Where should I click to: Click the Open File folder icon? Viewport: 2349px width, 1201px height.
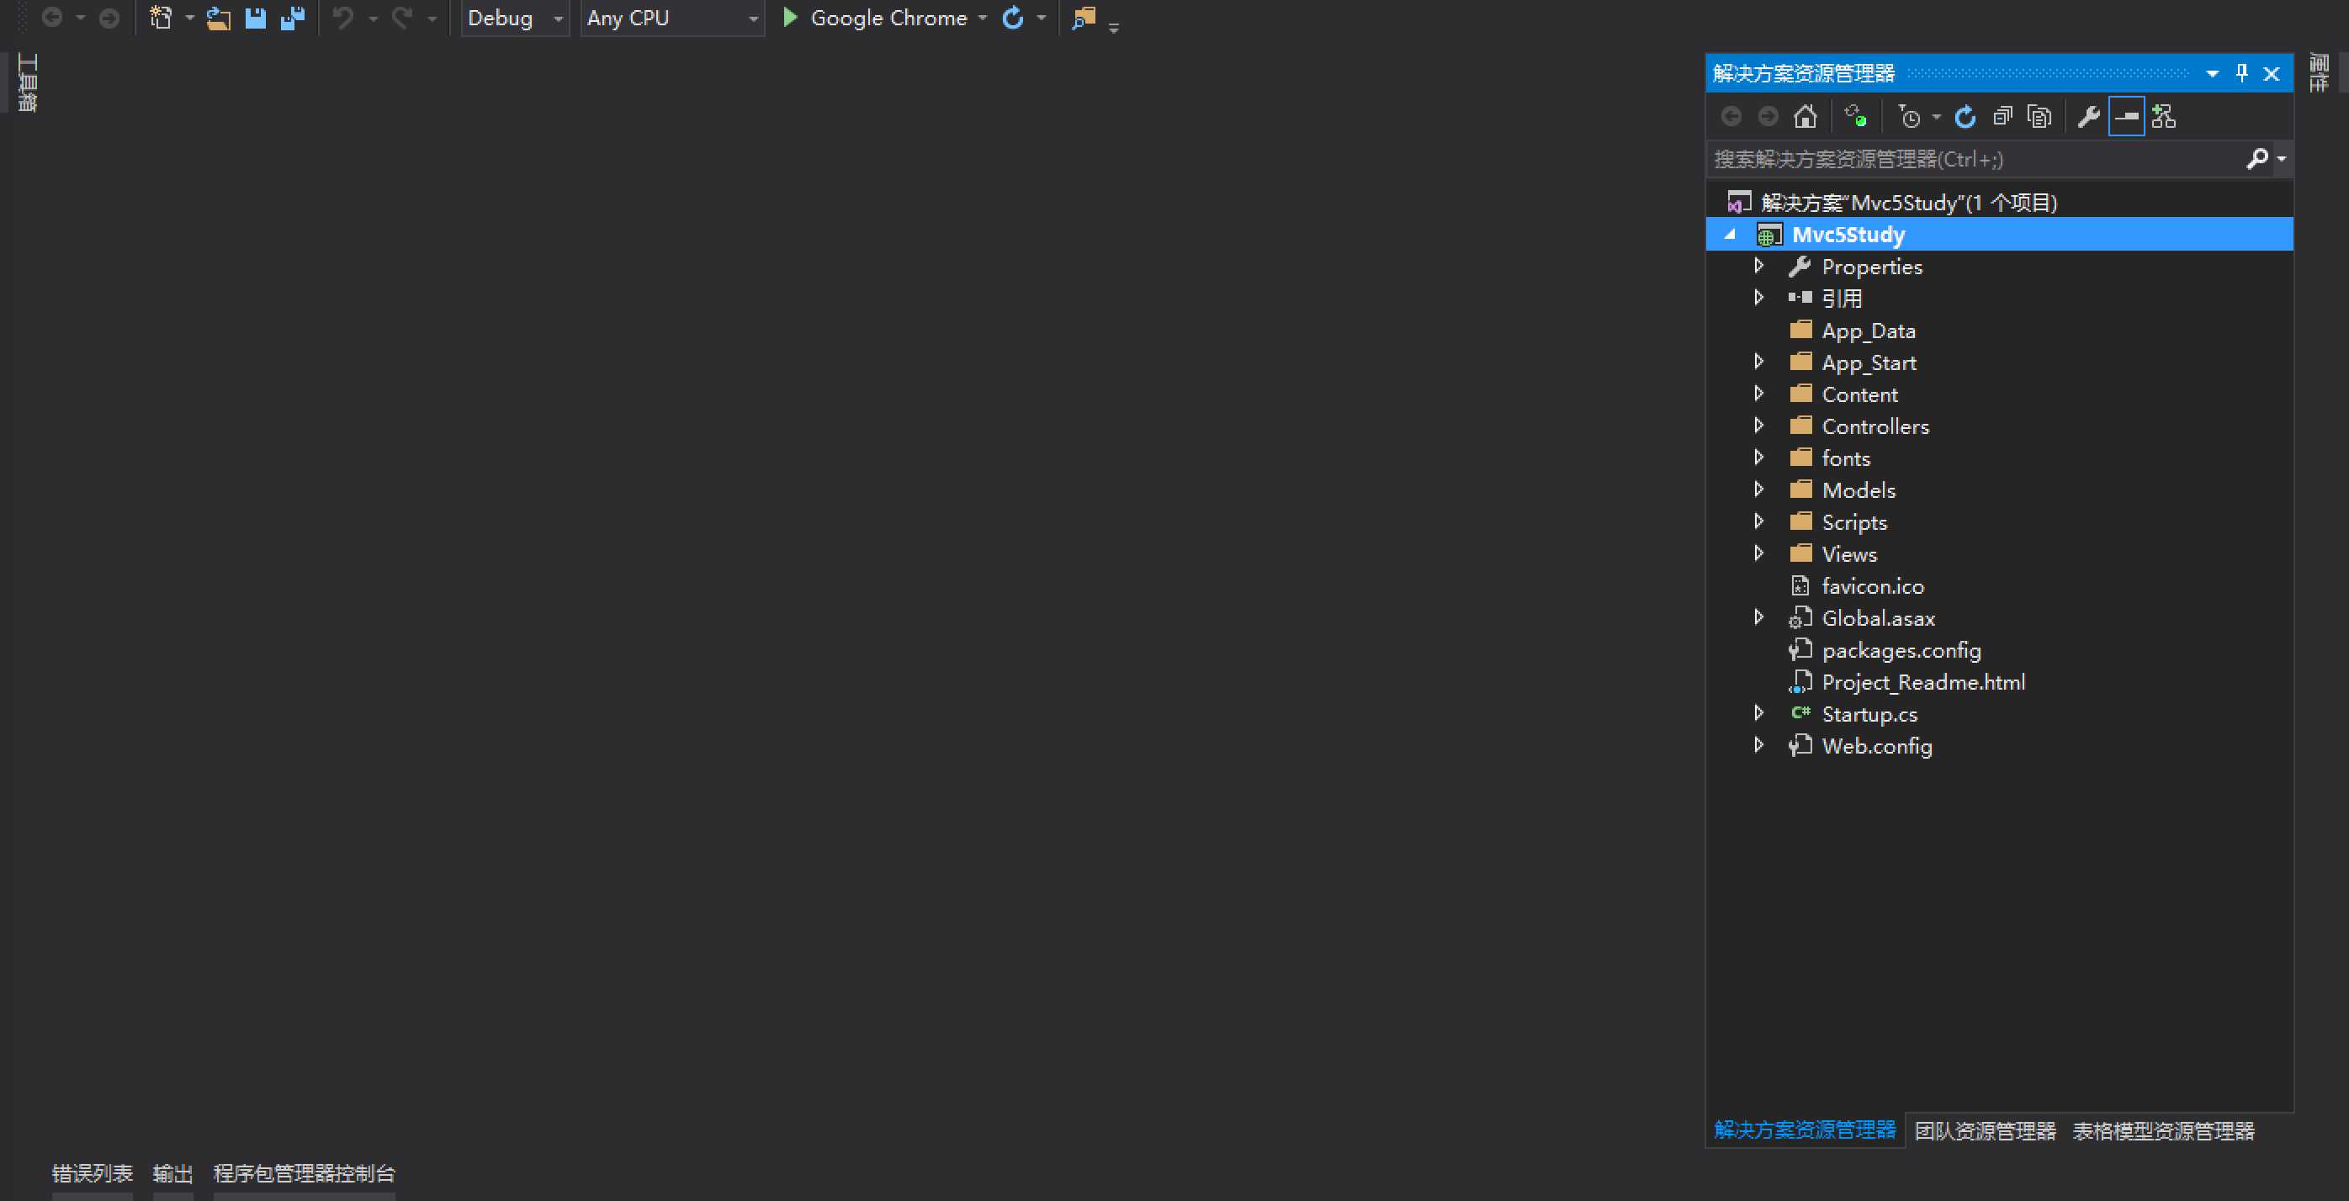tap(217, 18)
